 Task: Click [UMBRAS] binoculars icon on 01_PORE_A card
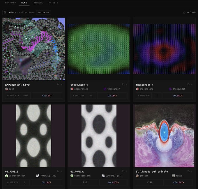[x=103, y=176]
